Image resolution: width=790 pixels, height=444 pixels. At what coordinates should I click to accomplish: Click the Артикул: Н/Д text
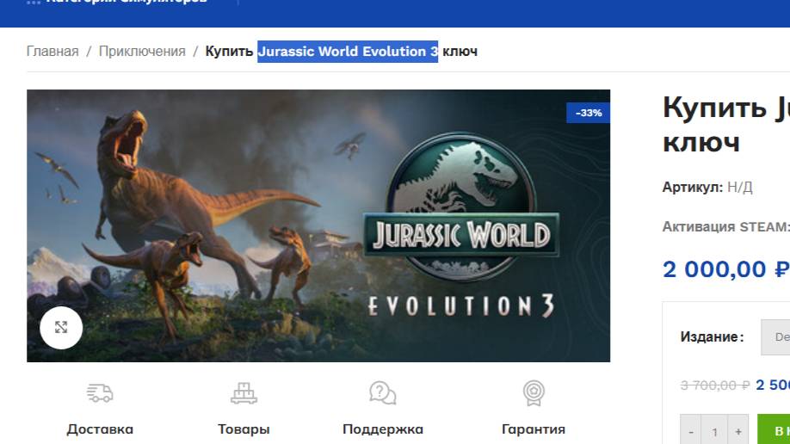tap(707, 187)
